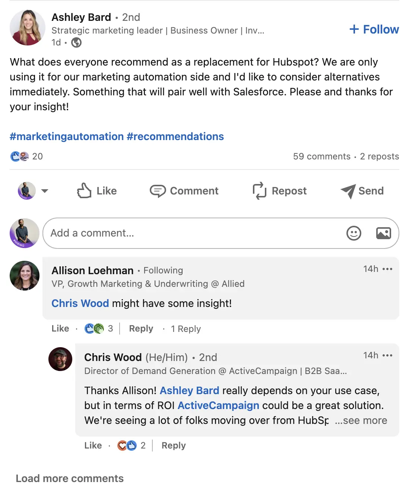
Task: Open the three-dot menu on Chris Wood's comment
Action: tap(388, 355)
